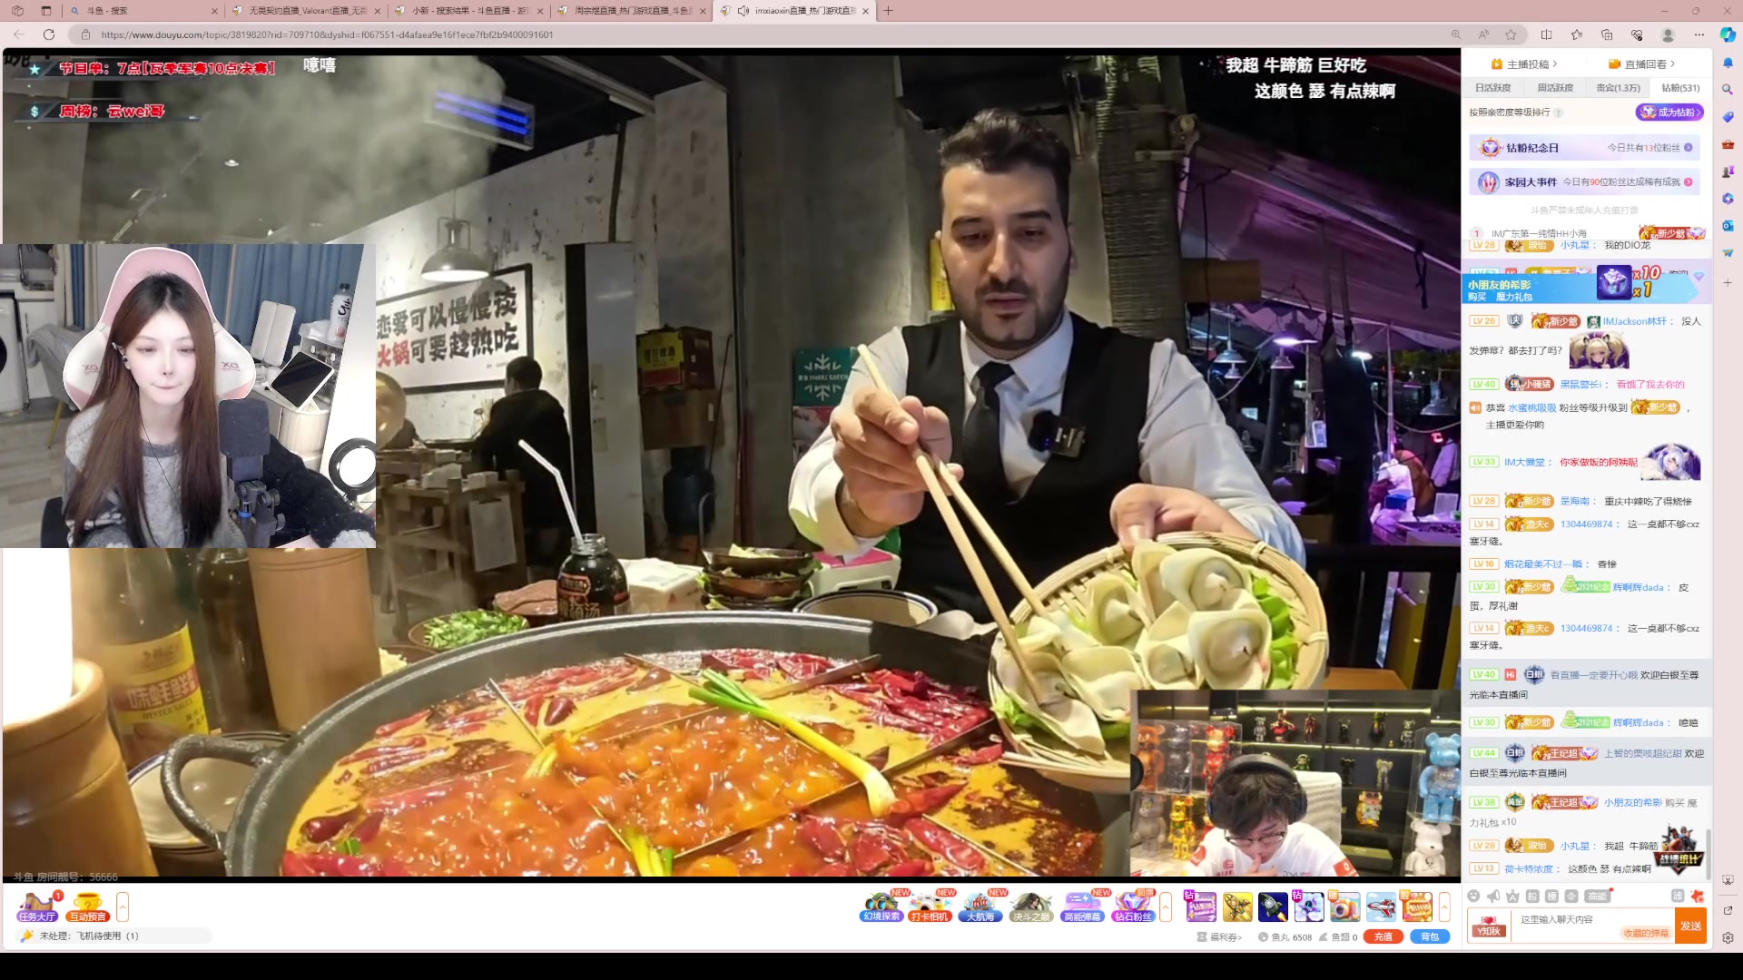Switch to the 日活跃度 tab
Screen dimensions: 1743x980
tap(1493, 88)
